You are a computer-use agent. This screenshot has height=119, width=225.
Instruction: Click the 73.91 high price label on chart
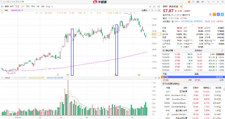126,13
